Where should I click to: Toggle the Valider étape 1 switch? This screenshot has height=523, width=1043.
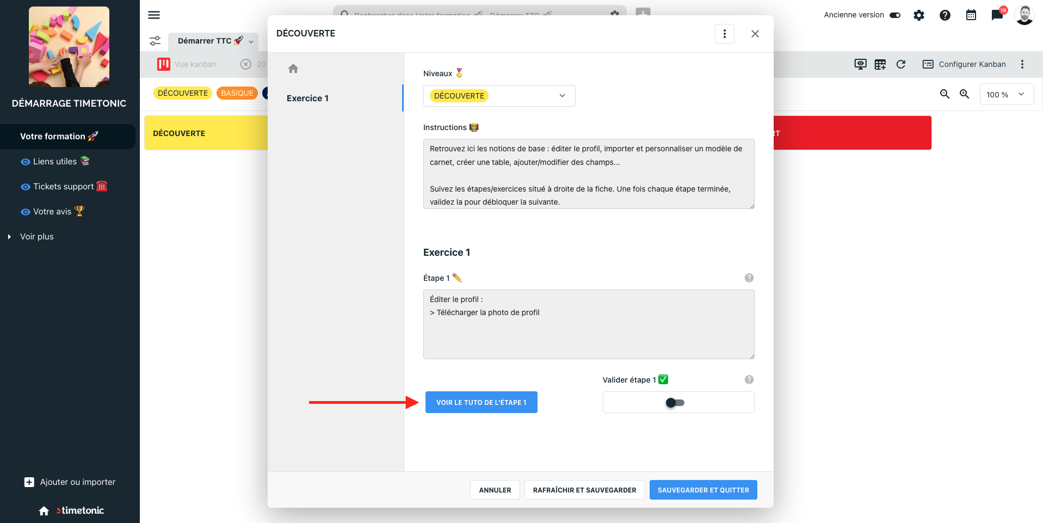click(x=675, y=403)
